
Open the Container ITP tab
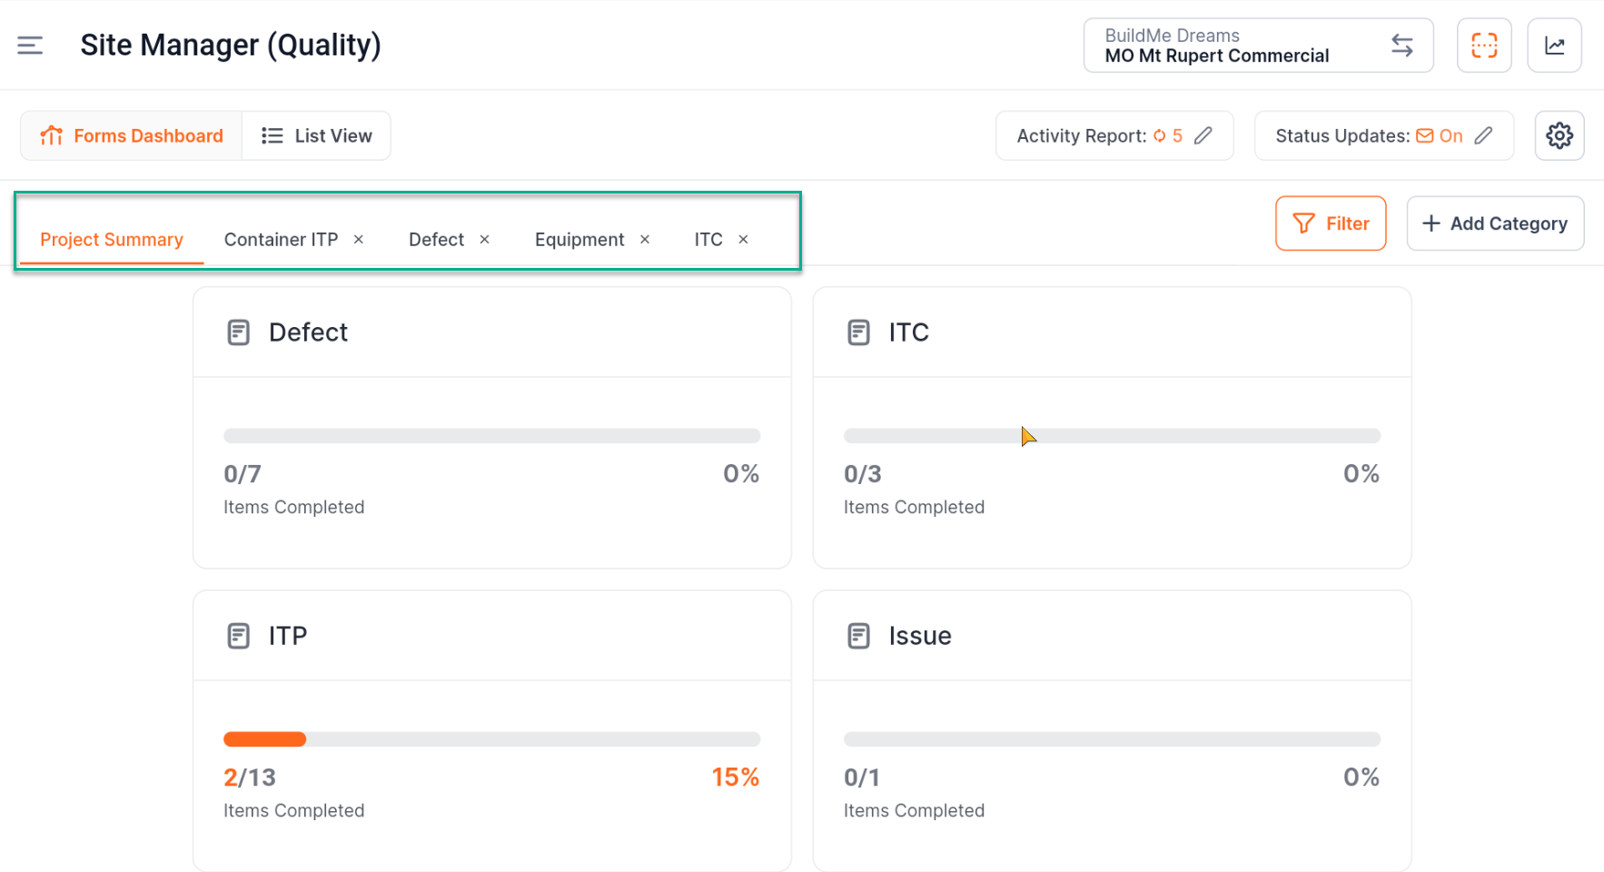281,240
